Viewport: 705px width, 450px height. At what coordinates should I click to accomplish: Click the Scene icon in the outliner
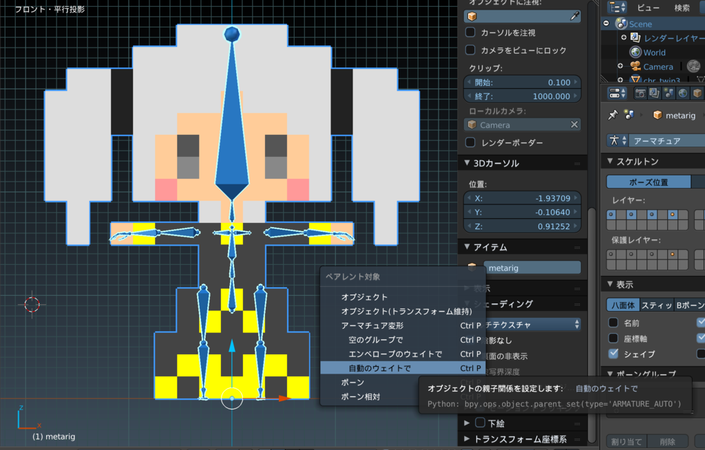[x=622, y=23]
